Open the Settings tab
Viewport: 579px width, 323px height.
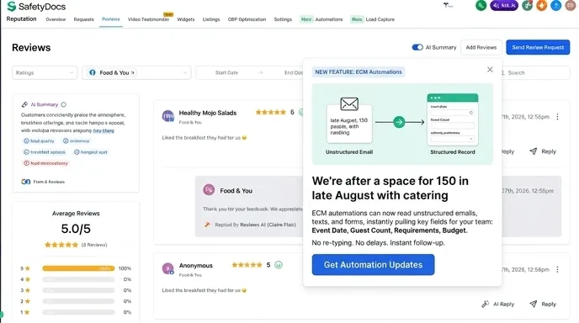pyautogui.click(x=283, y=19)
